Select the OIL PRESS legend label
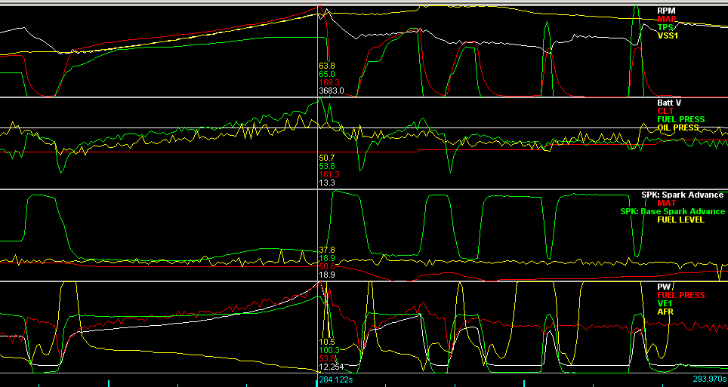The height and width of the screenshot is (387, 728). pyautogui.click(x=678, y=127)
